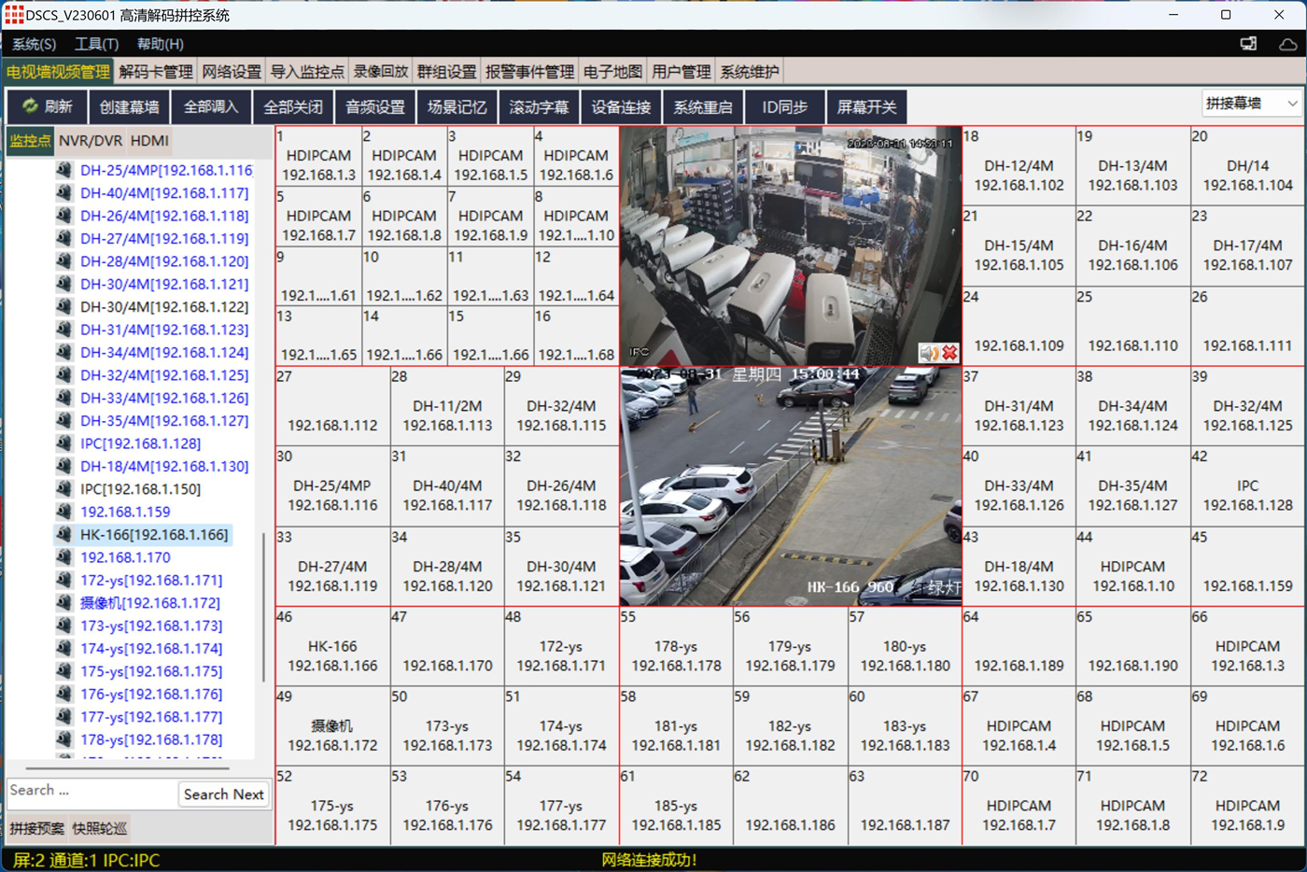Viewport: 1307px width, 872px height.
Task: Click the speaker icon on the warehouse video
Action: 928,352
